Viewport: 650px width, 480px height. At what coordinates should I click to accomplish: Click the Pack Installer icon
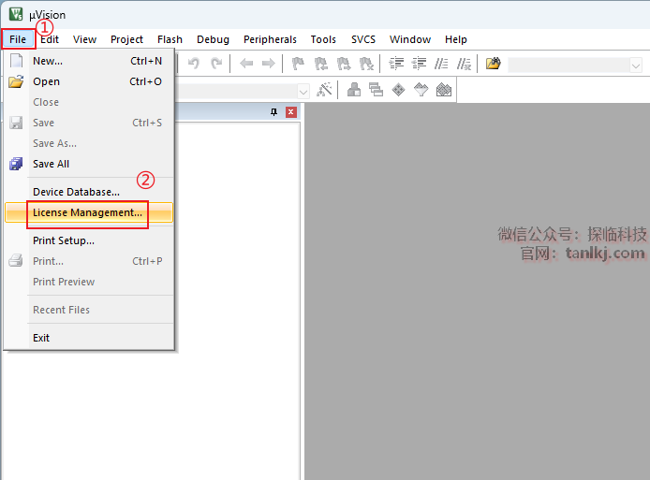444,90
